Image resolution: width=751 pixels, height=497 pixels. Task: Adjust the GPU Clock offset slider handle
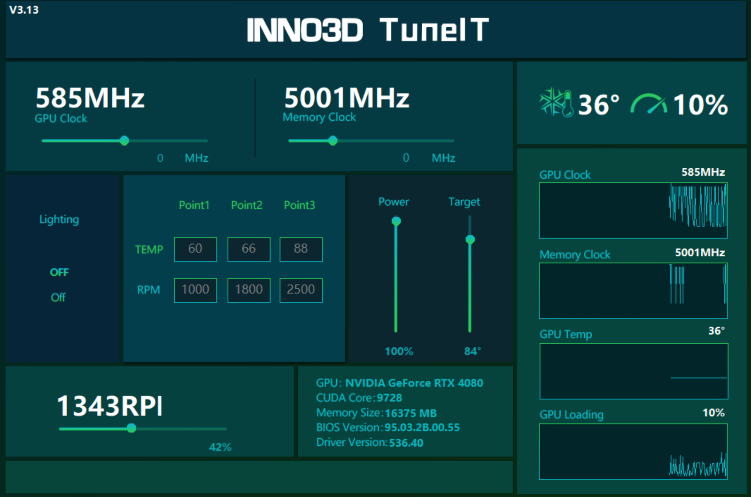pos(124,141)
